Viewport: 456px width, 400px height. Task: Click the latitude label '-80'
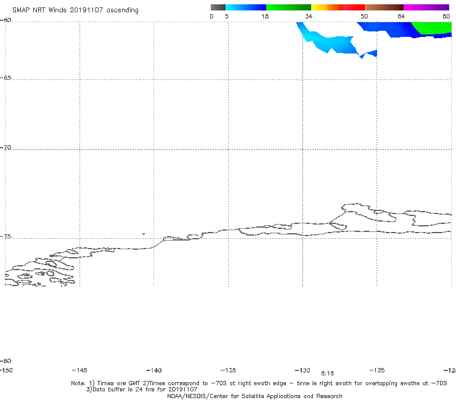pos(6,361)
